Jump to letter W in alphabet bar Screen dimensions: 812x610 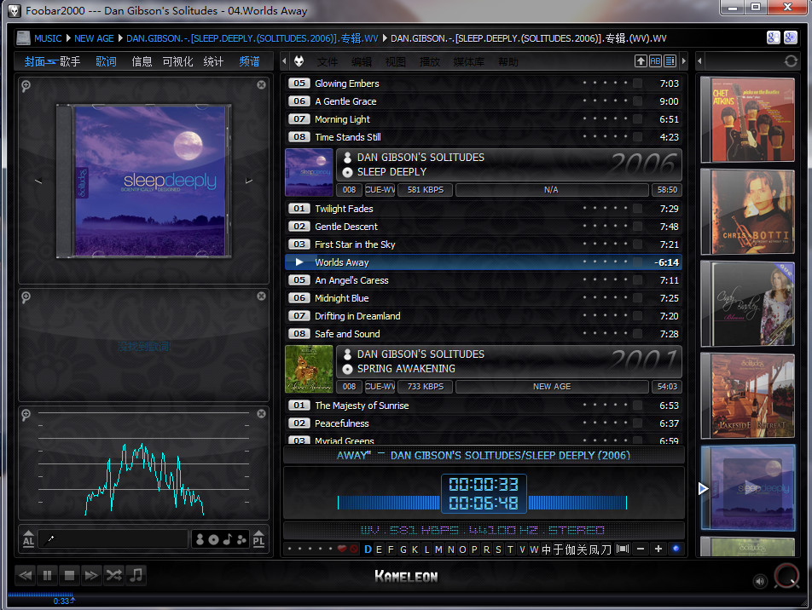534,550
